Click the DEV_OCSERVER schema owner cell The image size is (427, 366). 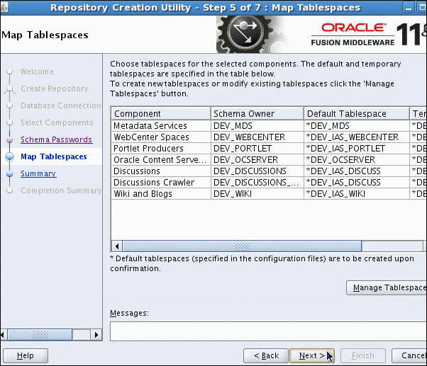pos(257,160)
